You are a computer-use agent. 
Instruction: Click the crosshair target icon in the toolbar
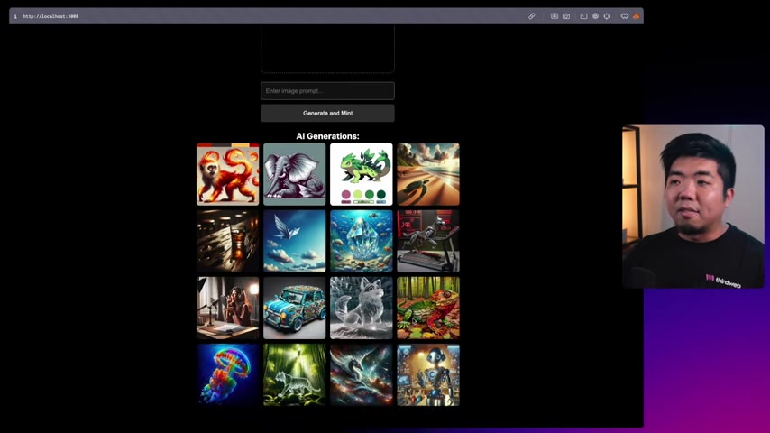pyautogui.click(x=607, y=16)
